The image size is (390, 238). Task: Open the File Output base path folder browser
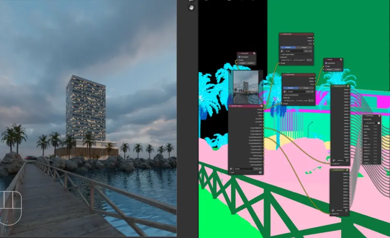379,123
